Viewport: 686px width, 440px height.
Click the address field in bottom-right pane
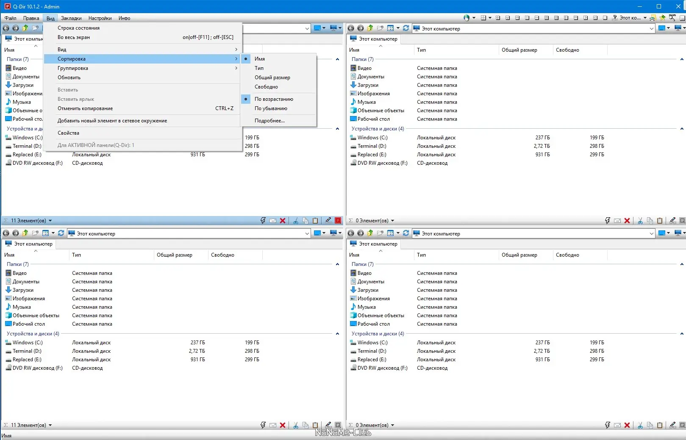pos(534,233)
